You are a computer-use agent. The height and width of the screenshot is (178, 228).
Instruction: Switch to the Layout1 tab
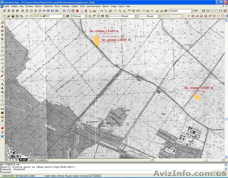tap(32, 160)
